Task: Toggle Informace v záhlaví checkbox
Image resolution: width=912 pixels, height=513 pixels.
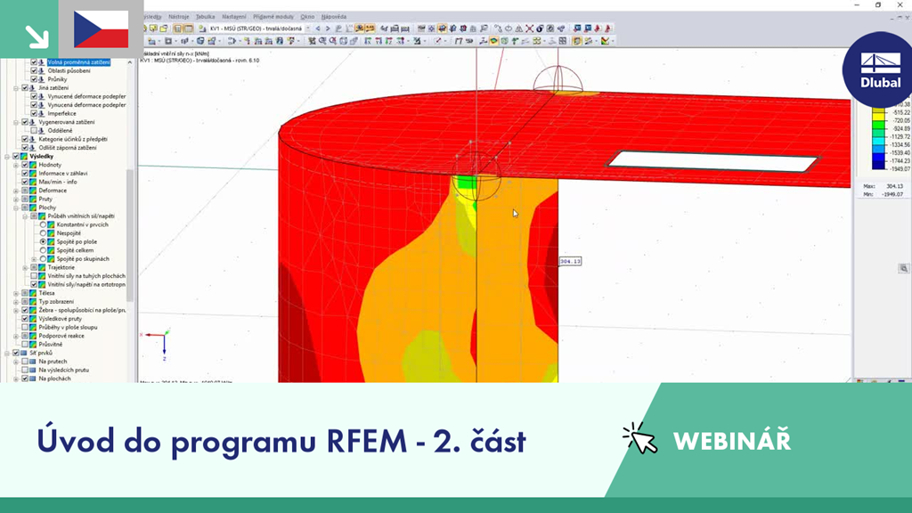Action: tap(25, 174)
